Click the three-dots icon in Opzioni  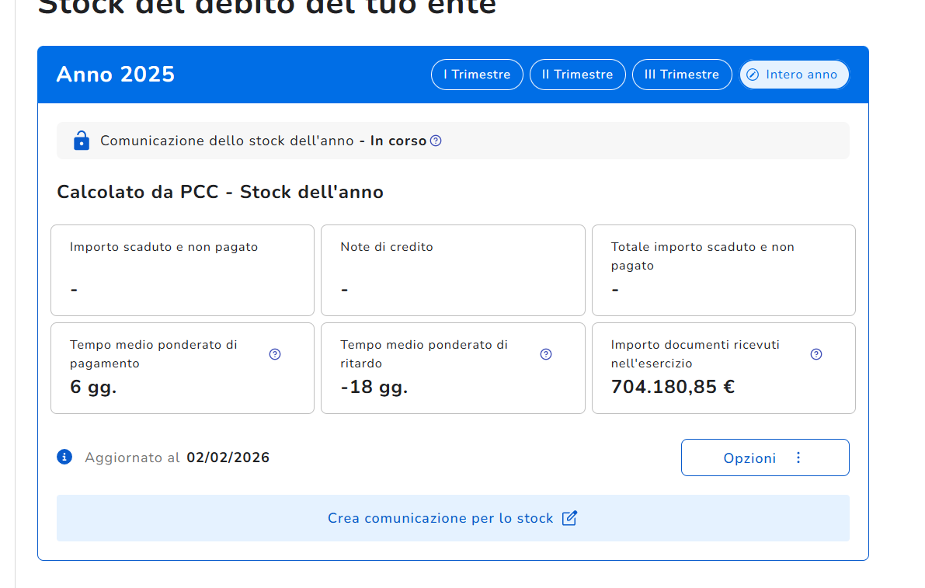point(798,458)
